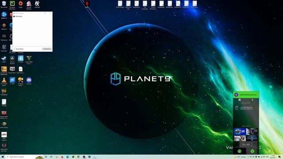Show hidden system tray icons
Image resolution: width=283 pixels, height=159 pixels.
(248, 157)
